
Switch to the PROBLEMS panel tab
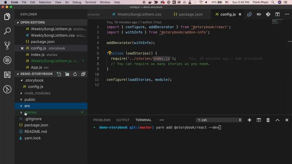click(102, 120)
